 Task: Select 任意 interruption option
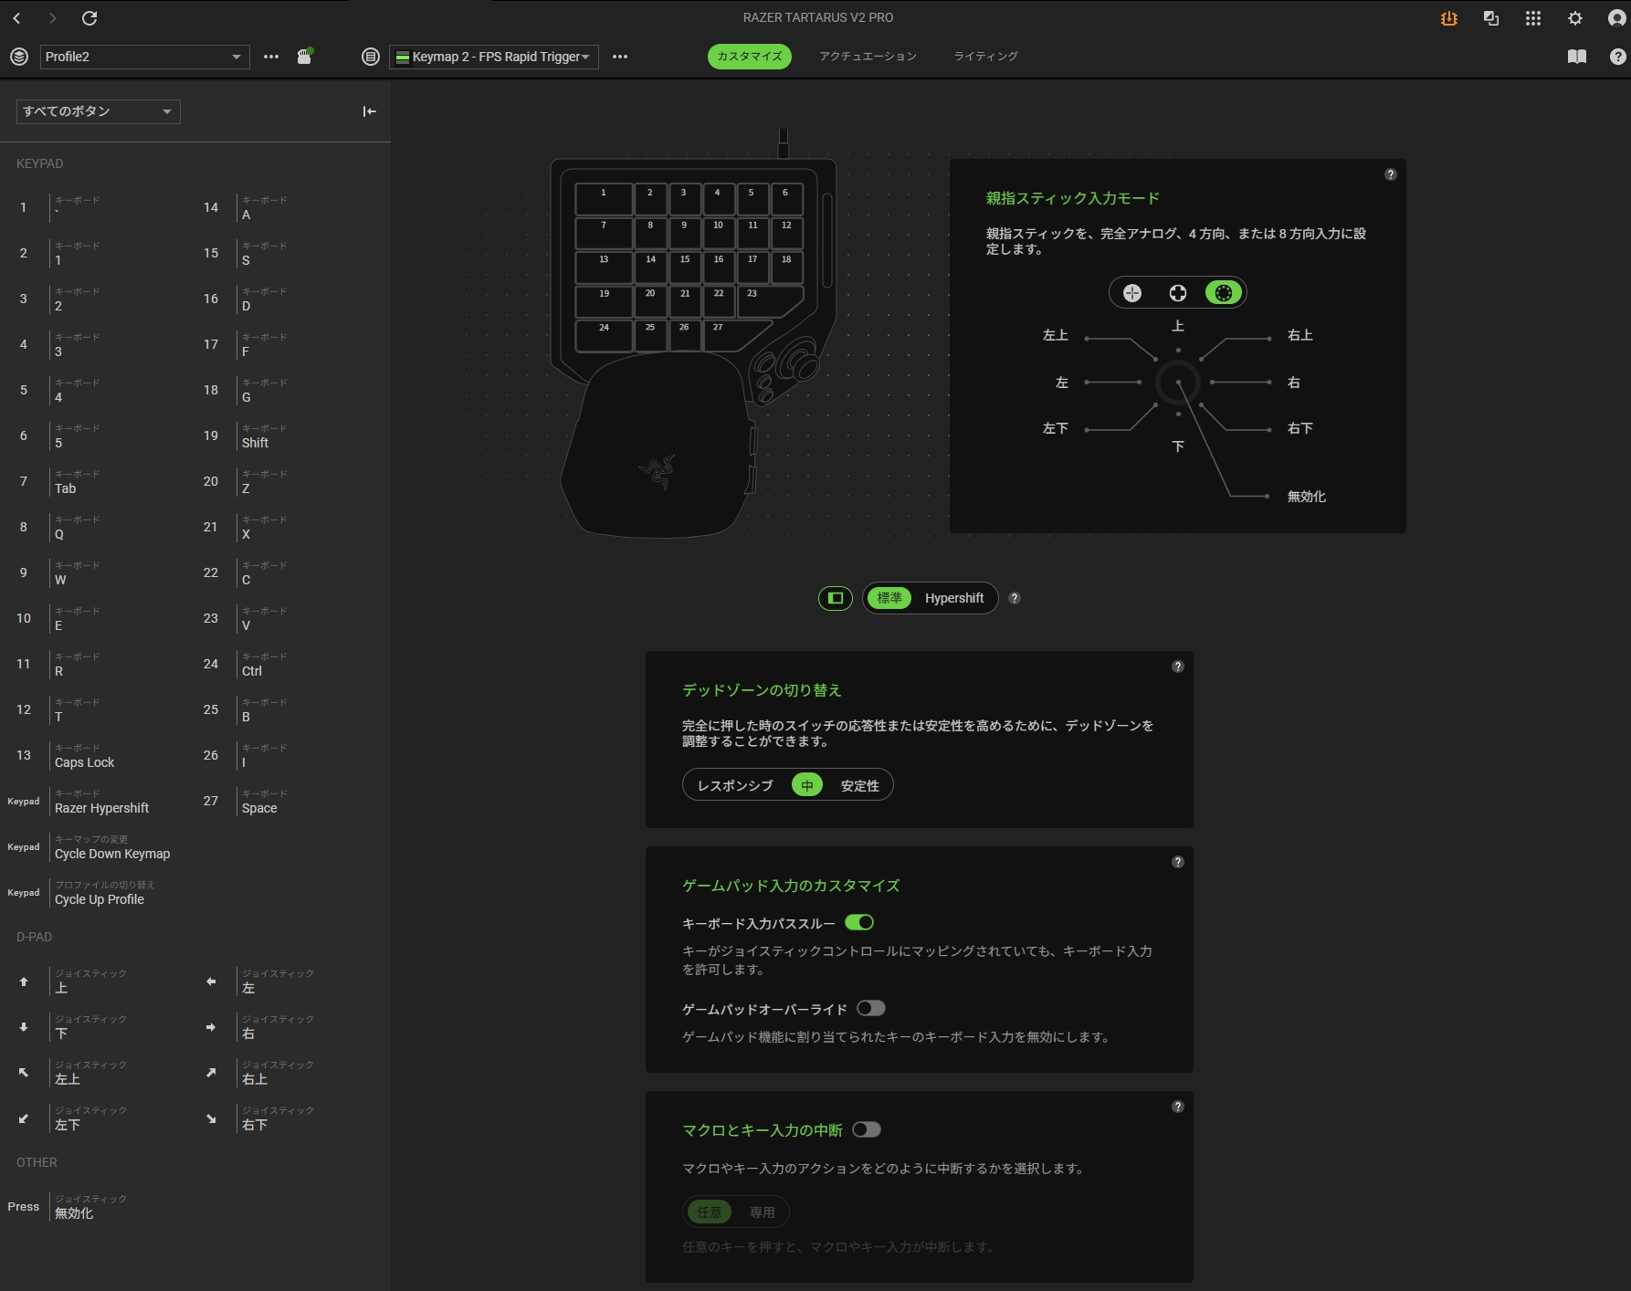[710, 1212]
